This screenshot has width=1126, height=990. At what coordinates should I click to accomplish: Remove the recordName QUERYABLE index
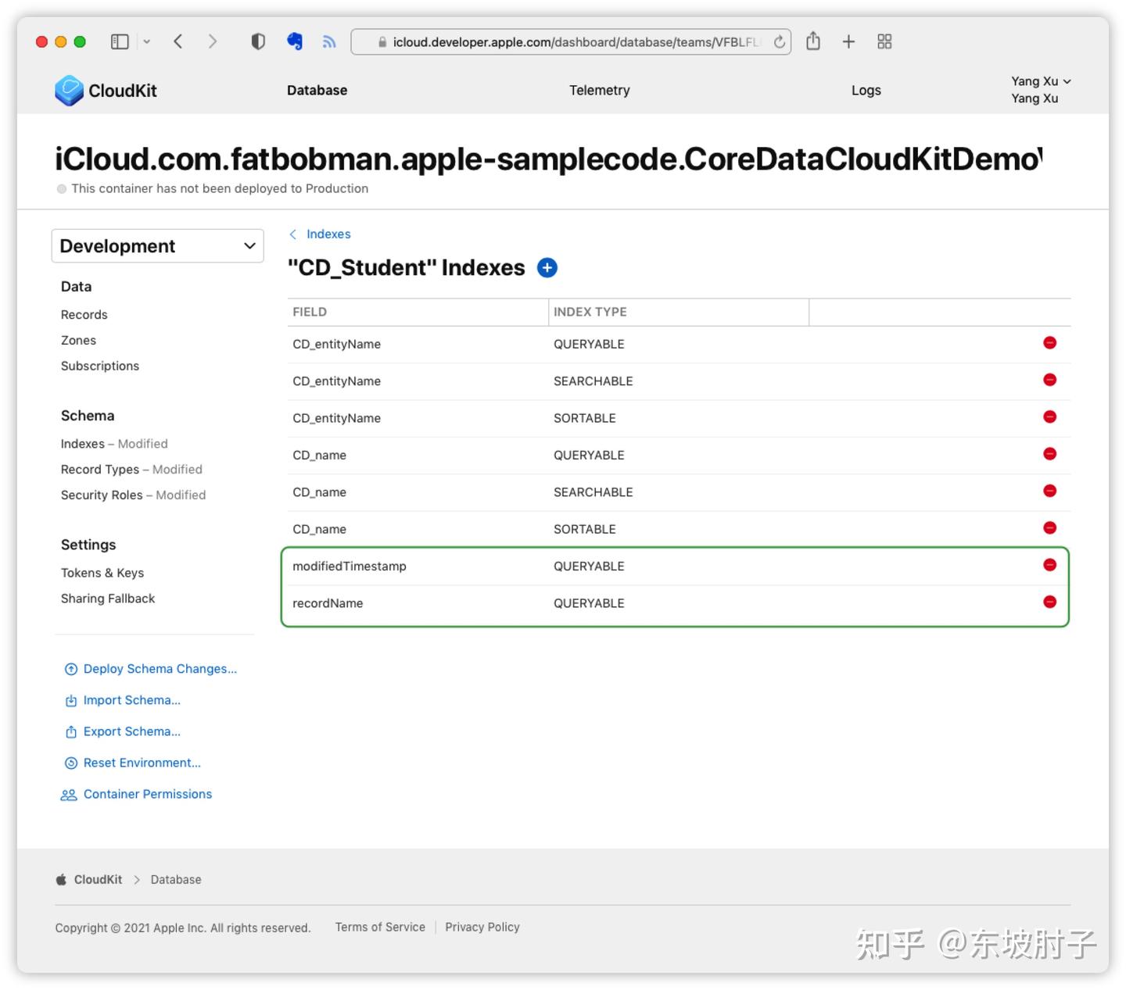click(x=1049, y=602)
